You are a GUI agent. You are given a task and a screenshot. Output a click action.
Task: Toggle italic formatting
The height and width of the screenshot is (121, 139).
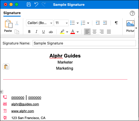point(36,32)
